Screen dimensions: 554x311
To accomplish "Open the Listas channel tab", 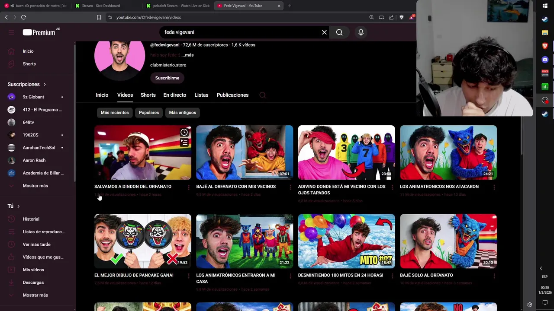I will [201, 95].
